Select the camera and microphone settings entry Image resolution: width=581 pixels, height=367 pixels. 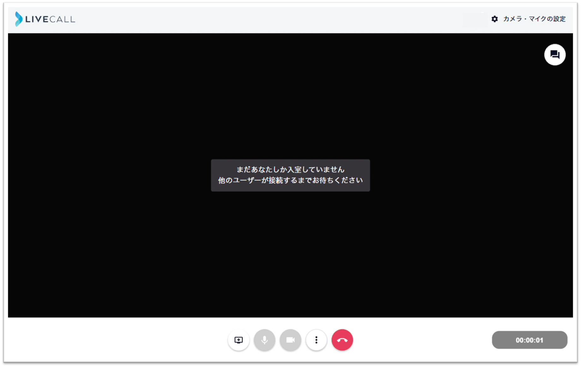[534, 19]
